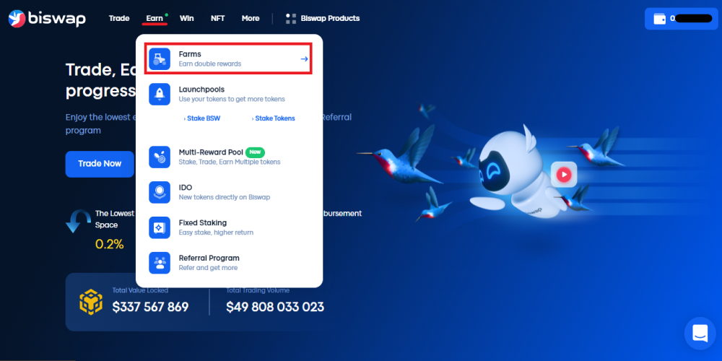
Task: Click the Biswap Products grid icon
Action: [x=290, y=19]
